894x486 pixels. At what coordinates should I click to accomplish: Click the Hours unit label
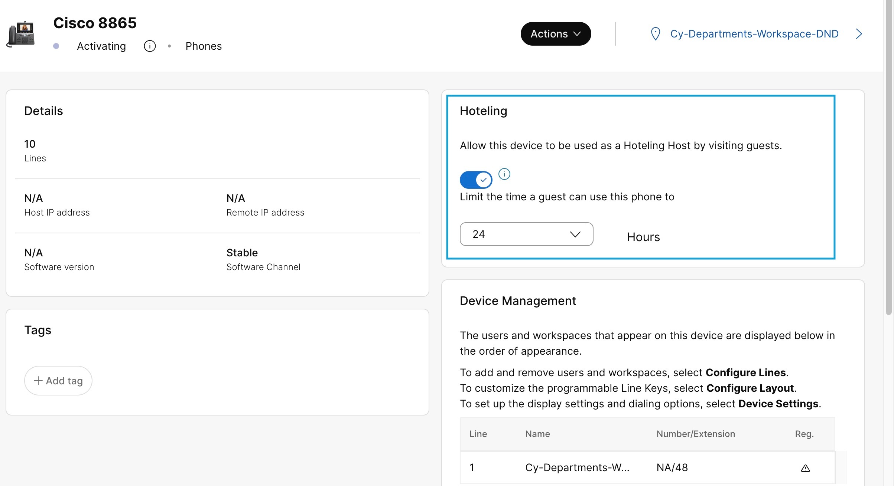643,237
